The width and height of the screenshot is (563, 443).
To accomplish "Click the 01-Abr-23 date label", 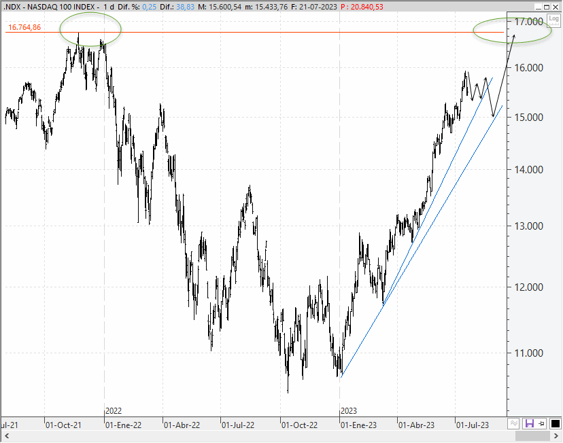I will (x=416, y=425).
